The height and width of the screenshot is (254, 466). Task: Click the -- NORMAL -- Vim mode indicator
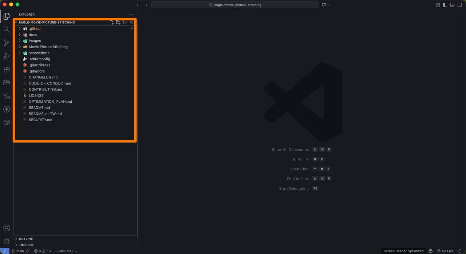click(66, 251)
